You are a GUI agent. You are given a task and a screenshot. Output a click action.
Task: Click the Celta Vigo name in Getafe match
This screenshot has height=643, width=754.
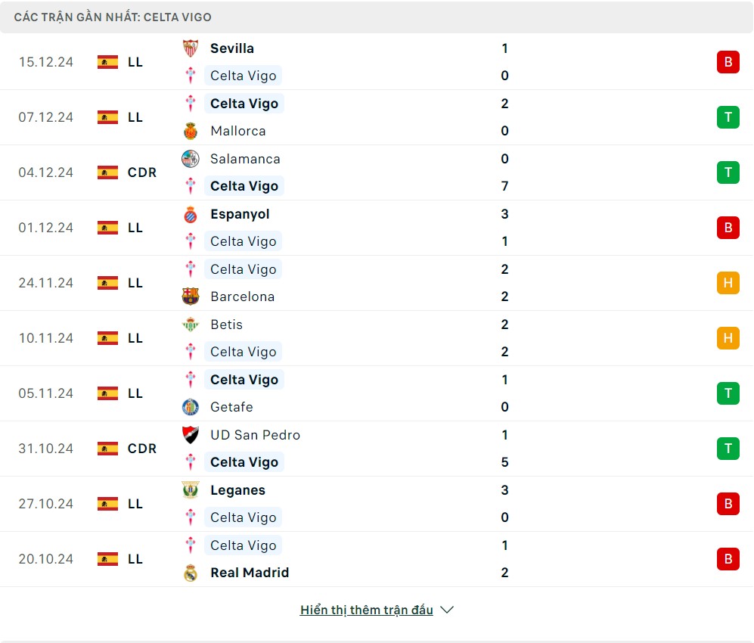pyautogui.click(x=244, y=380)
